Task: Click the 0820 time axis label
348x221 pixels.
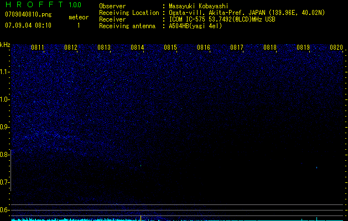Action: 336,48
